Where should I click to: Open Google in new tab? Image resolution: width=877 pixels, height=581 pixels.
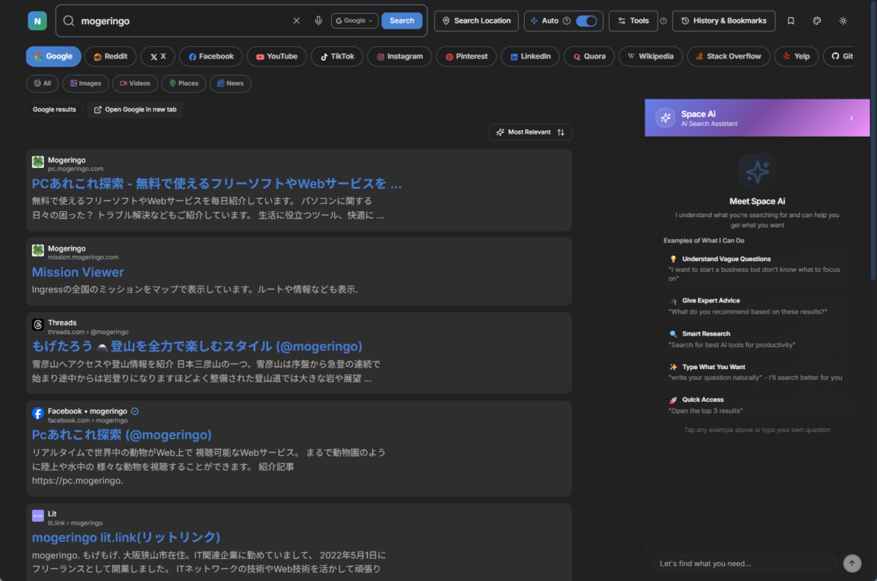(x=134, y=109)
